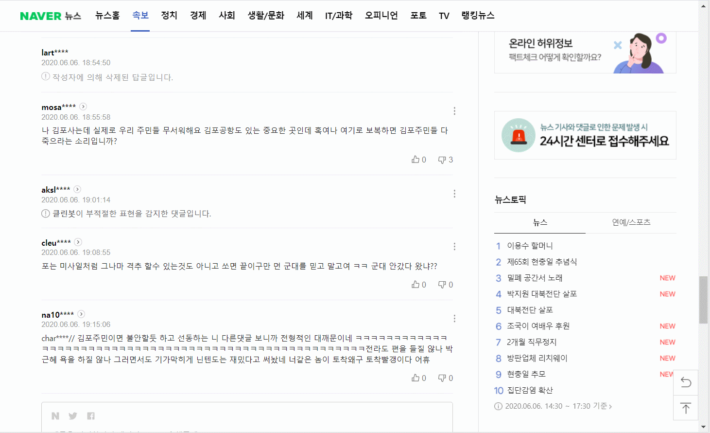
Task: Open the 온라인 허위정보 fact-check banner
Action: pos(585,52)
